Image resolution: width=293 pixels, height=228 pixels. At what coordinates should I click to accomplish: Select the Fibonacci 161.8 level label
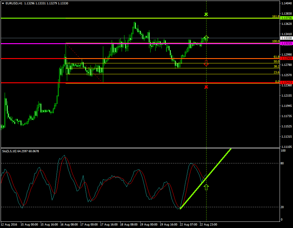tap(276, 16)
